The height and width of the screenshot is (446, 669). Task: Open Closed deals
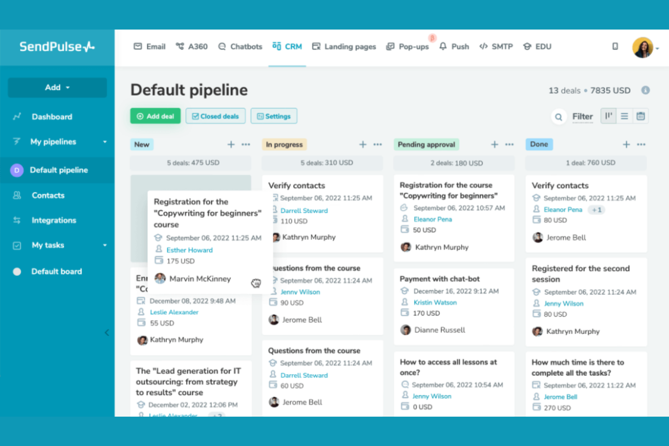(x=216, y=116)
